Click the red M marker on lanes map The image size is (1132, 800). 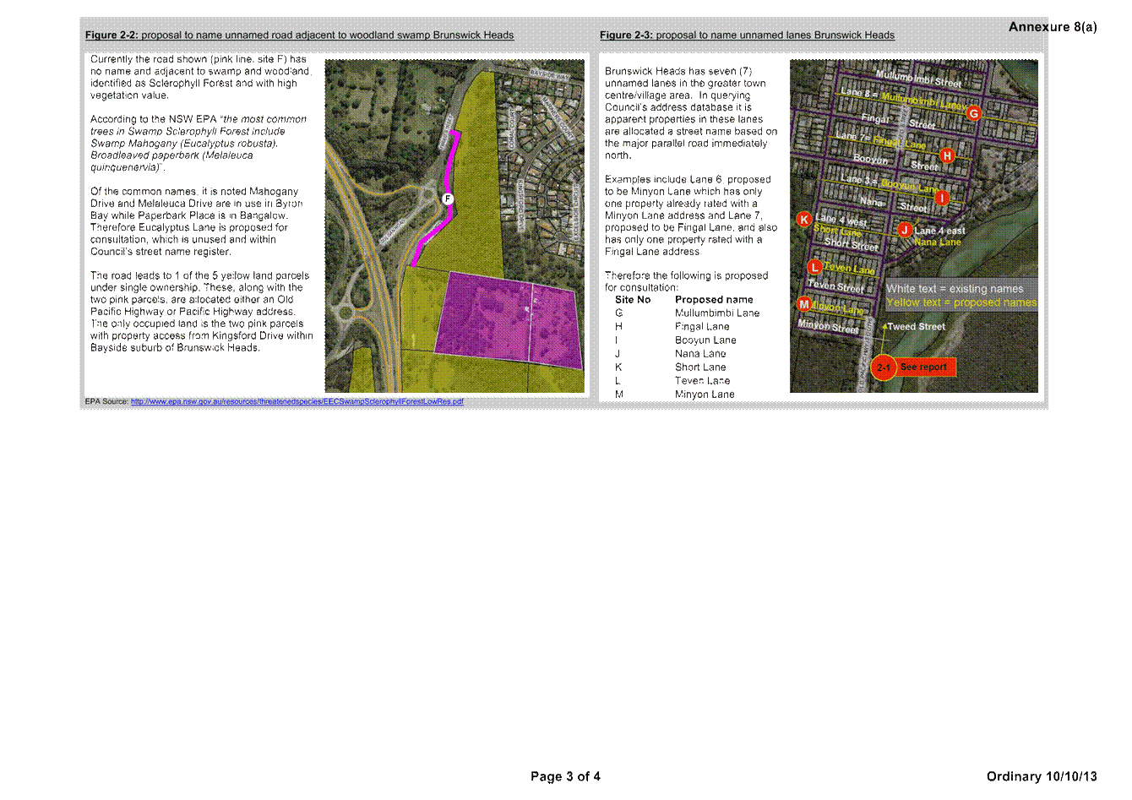click(x=804, y=304)
